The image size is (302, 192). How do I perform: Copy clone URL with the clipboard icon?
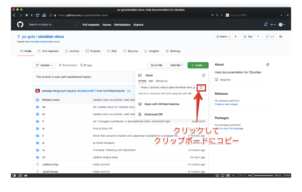[201, 87]
